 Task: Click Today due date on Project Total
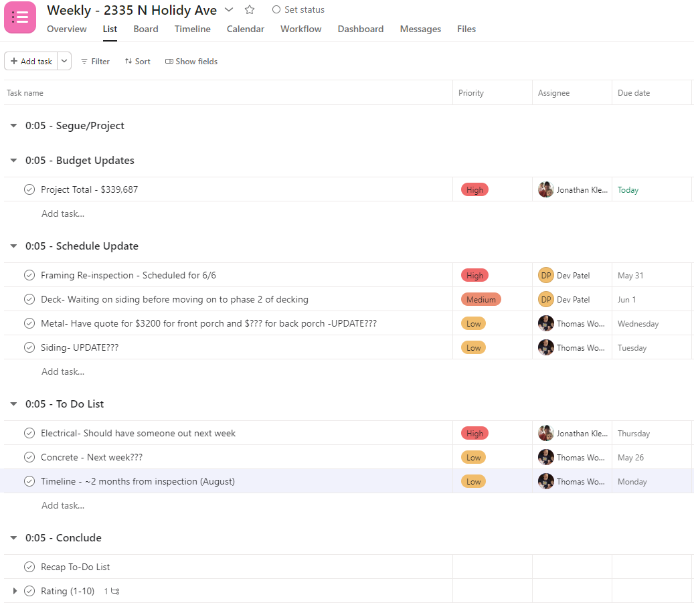(x=628, y=190)
